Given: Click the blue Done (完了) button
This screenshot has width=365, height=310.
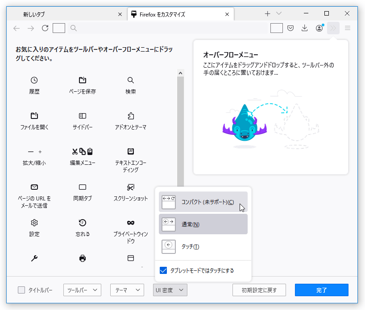Looking at the screenshot, I should coord(321,290).
